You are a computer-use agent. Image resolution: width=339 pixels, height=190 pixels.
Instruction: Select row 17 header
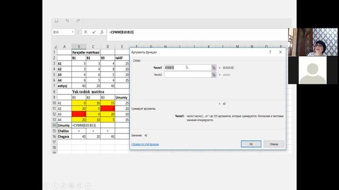[x=54, y=142]
